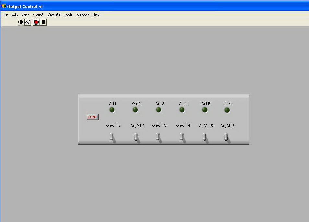Click the "Out 6" label text

(228, 104)
